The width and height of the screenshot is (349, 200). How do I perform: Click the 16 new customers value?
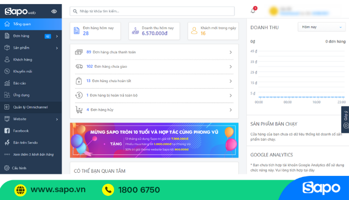point(203,33)
